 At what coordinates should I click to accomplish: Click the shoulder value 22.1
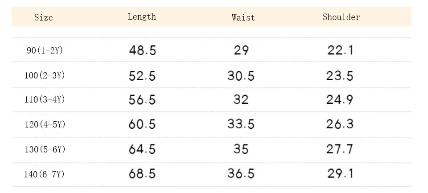coord(340,50)
